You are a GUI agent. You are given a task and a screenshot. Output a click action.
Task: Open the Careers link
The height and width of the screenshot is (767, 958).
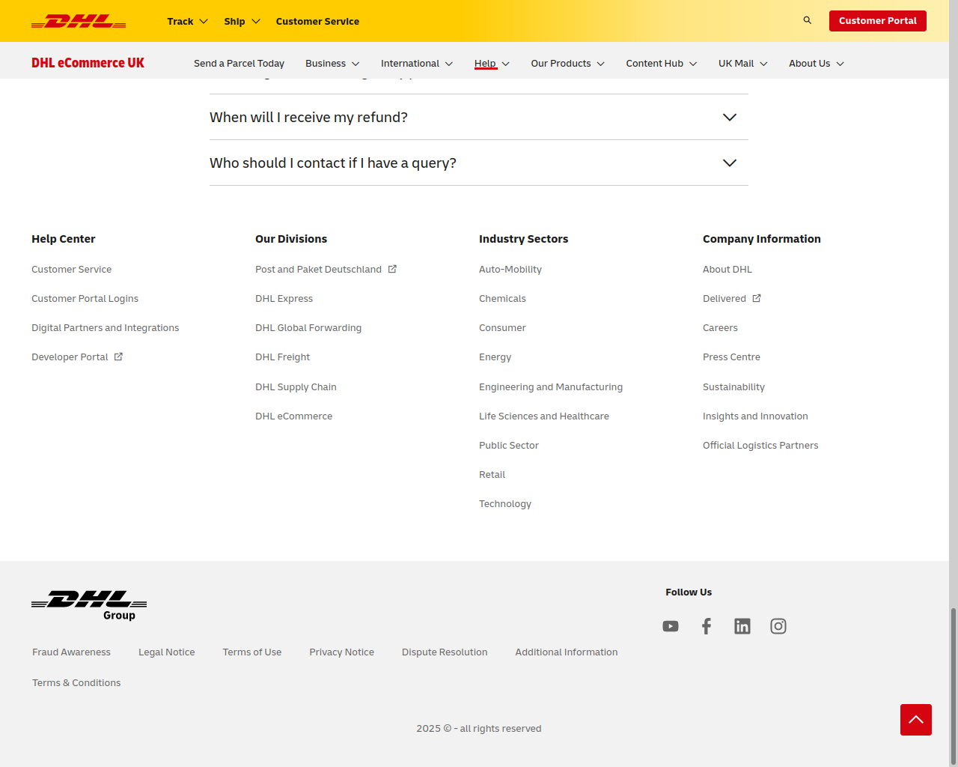click(x=721, y=327)
